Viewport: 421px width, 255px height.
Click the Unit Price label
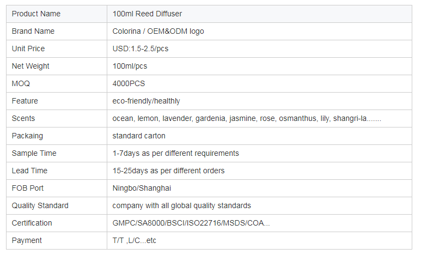[x=28, y=48]
